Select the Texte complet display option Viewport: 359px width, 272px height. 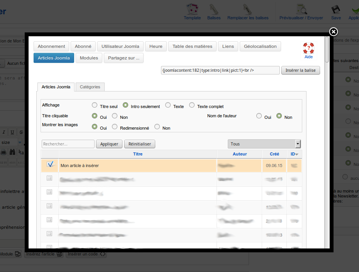click(x=192, y=105)
